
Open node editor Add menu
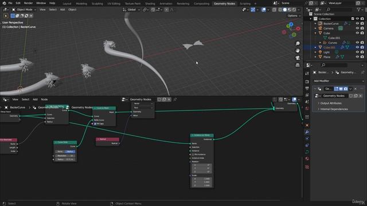[x=35, y=100]
